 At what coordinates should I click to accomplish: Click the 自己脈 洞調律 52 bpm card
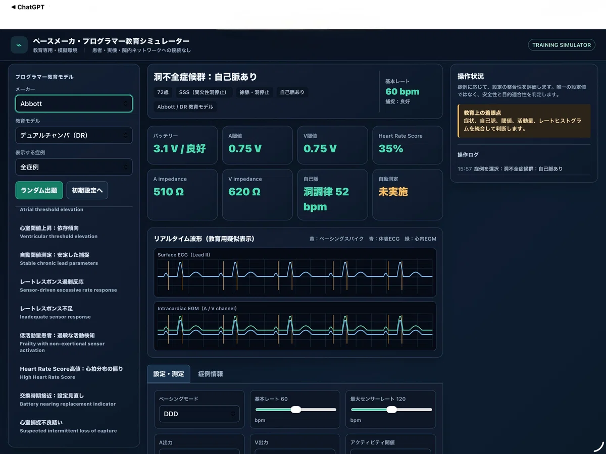[x=332, y=195]
